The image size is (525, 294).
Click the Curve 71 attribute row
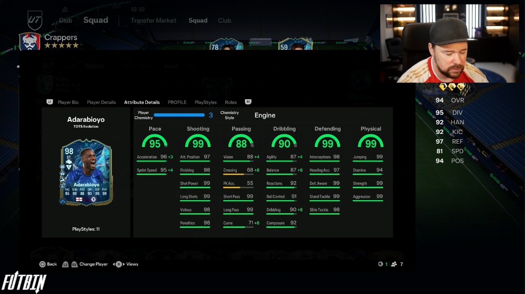pyautogui.click(x=241, y=223)
